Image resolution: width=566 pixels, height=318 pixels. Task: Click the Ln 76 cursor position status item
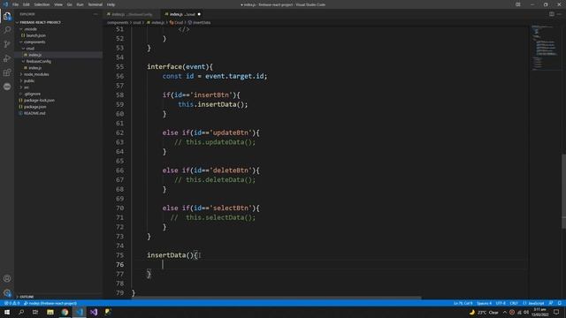point(463,303)
